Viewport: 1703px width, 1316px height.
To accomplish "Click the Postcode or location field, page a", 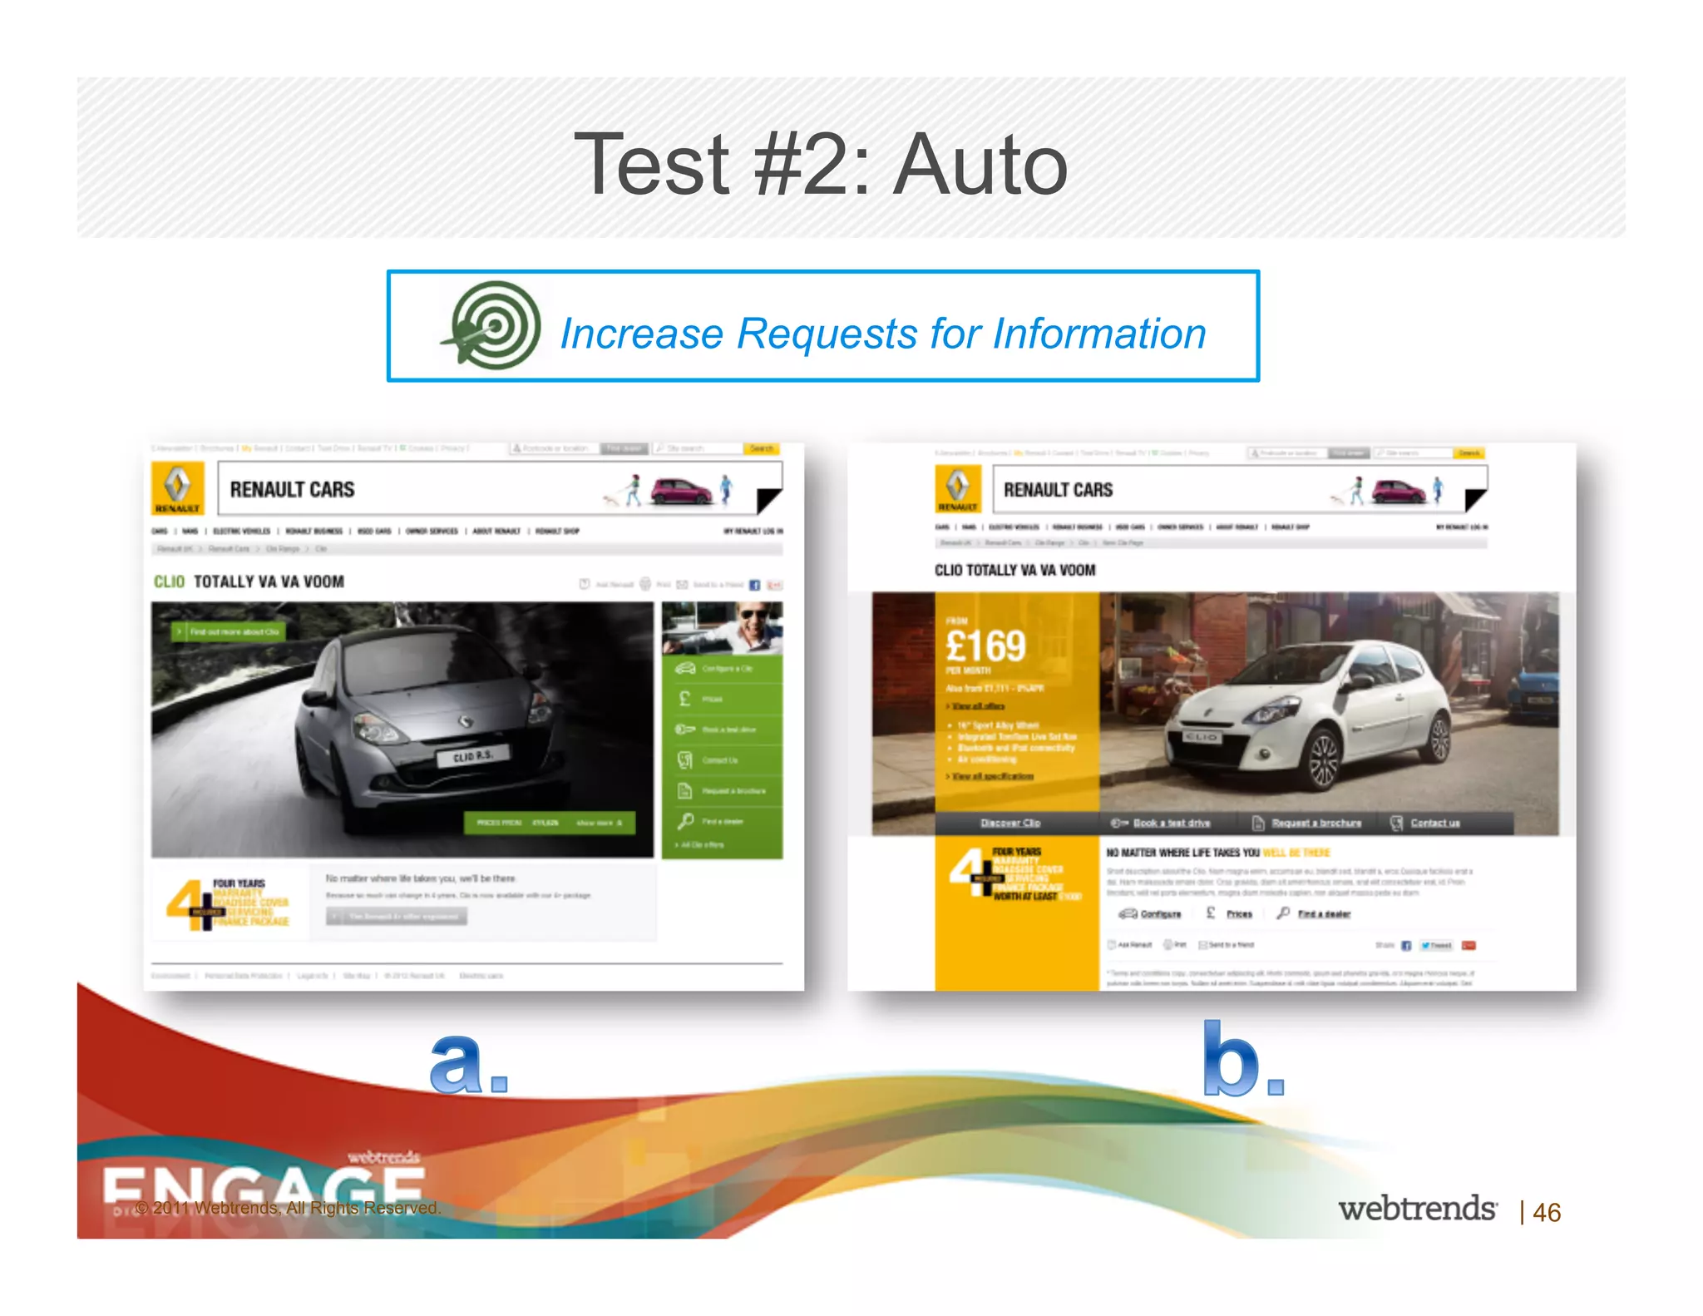I will pyautogui.click(x=553, y=448).
